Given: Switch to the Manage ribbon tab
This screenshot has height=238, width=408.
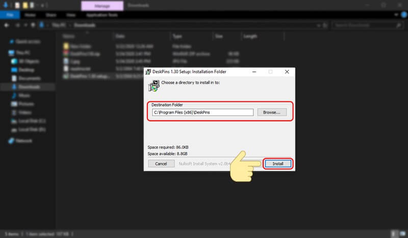Looking at the screenshot, I should (x=101, y=6).
